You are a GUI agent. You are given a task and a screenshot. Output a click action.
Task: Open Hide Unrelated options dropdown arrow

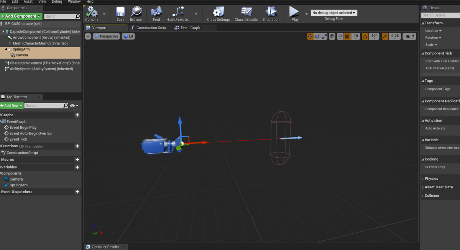pyautogui.click(x=196, y=14)
